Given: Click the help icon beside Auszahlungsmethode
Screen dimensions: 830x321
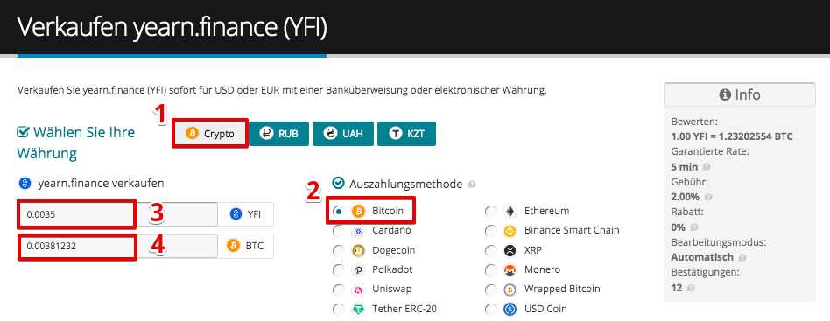Looking at the screenshot, I should point(472,185).
